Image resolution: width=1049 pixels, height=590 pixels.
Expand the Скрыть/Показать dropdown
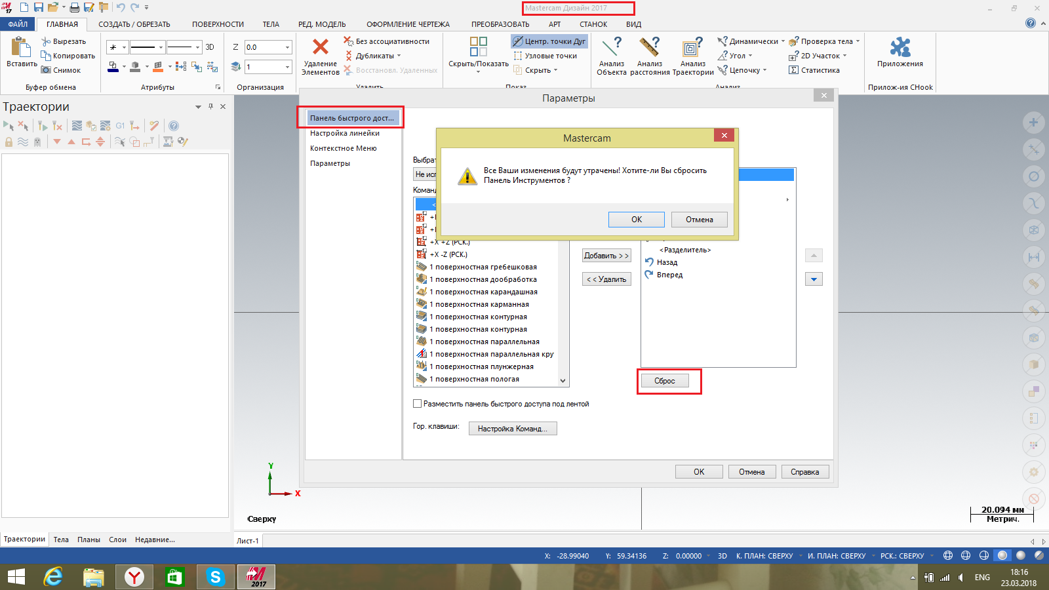tap(478, 71)
